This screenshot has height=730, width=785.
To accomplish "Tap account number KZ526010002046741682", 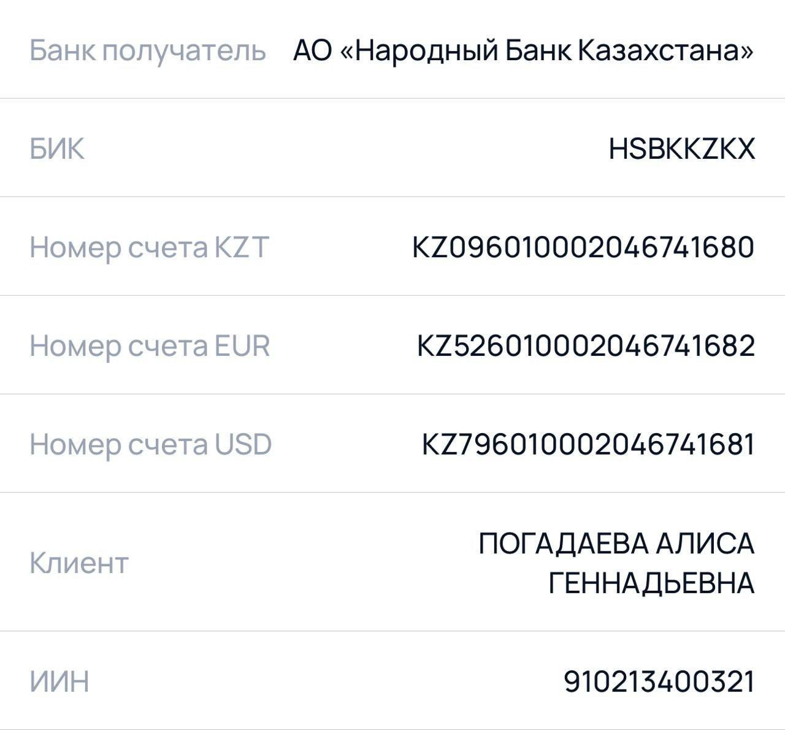I will coord(586,346).
